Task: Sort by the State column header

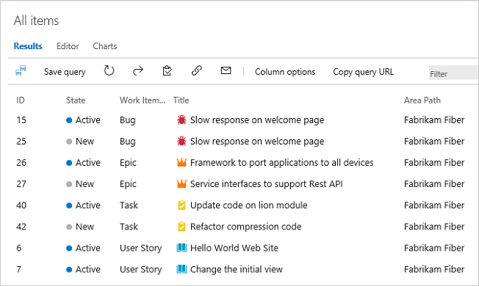Action: tap(76, 100)
